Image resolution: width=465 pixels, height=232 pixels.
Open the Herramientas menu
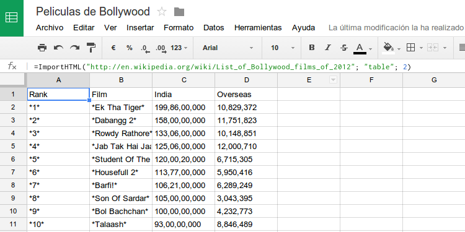[x=258, y=28]
